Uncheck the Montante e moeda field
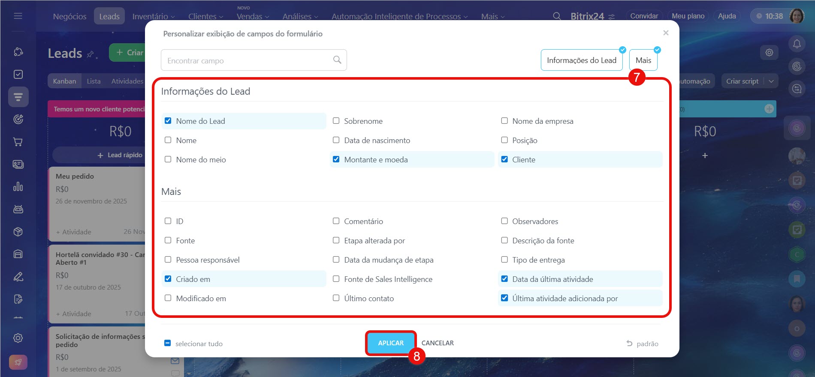The height and width of the screenshot is (377, 815). pos(336,159)
